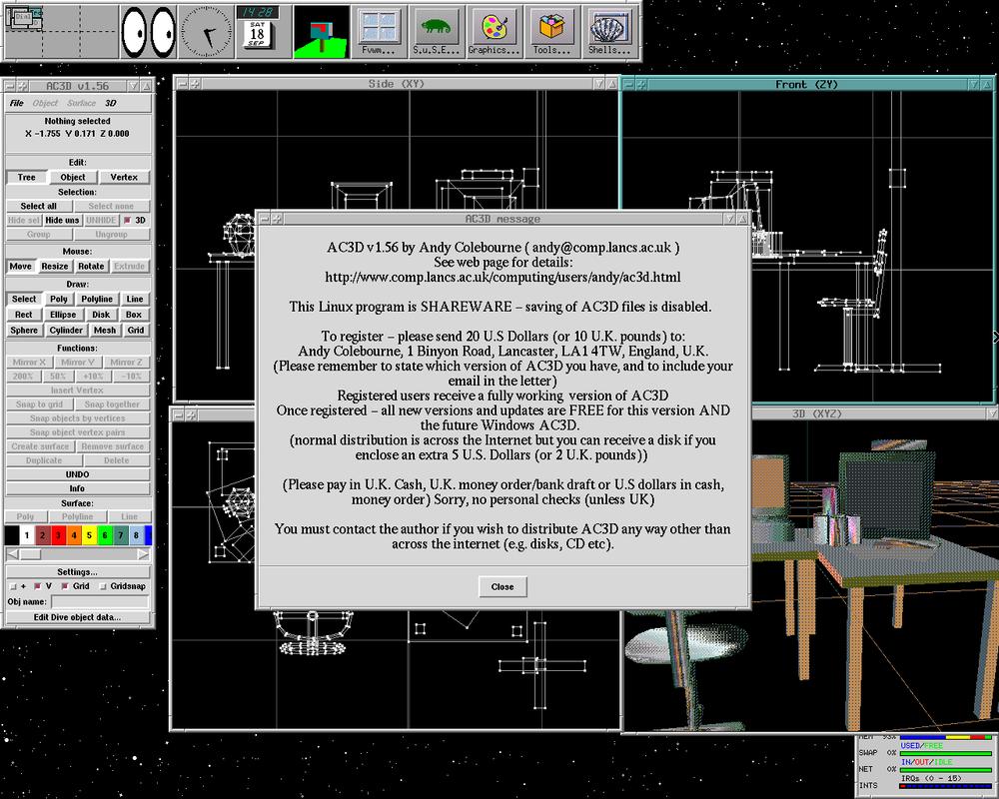This screenshot has height=799, width=999.
Task: Pick white color swatch 1
Action: (27, 535)
